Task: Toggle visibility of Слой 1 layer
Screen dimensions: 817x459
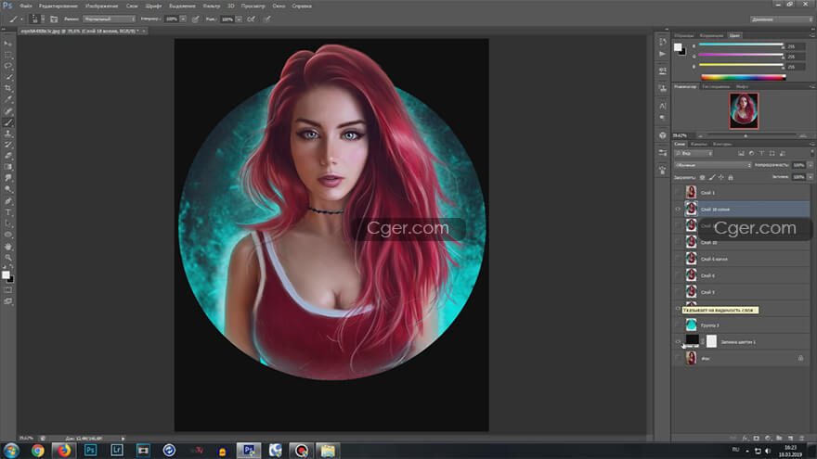Action: (678, 193)
